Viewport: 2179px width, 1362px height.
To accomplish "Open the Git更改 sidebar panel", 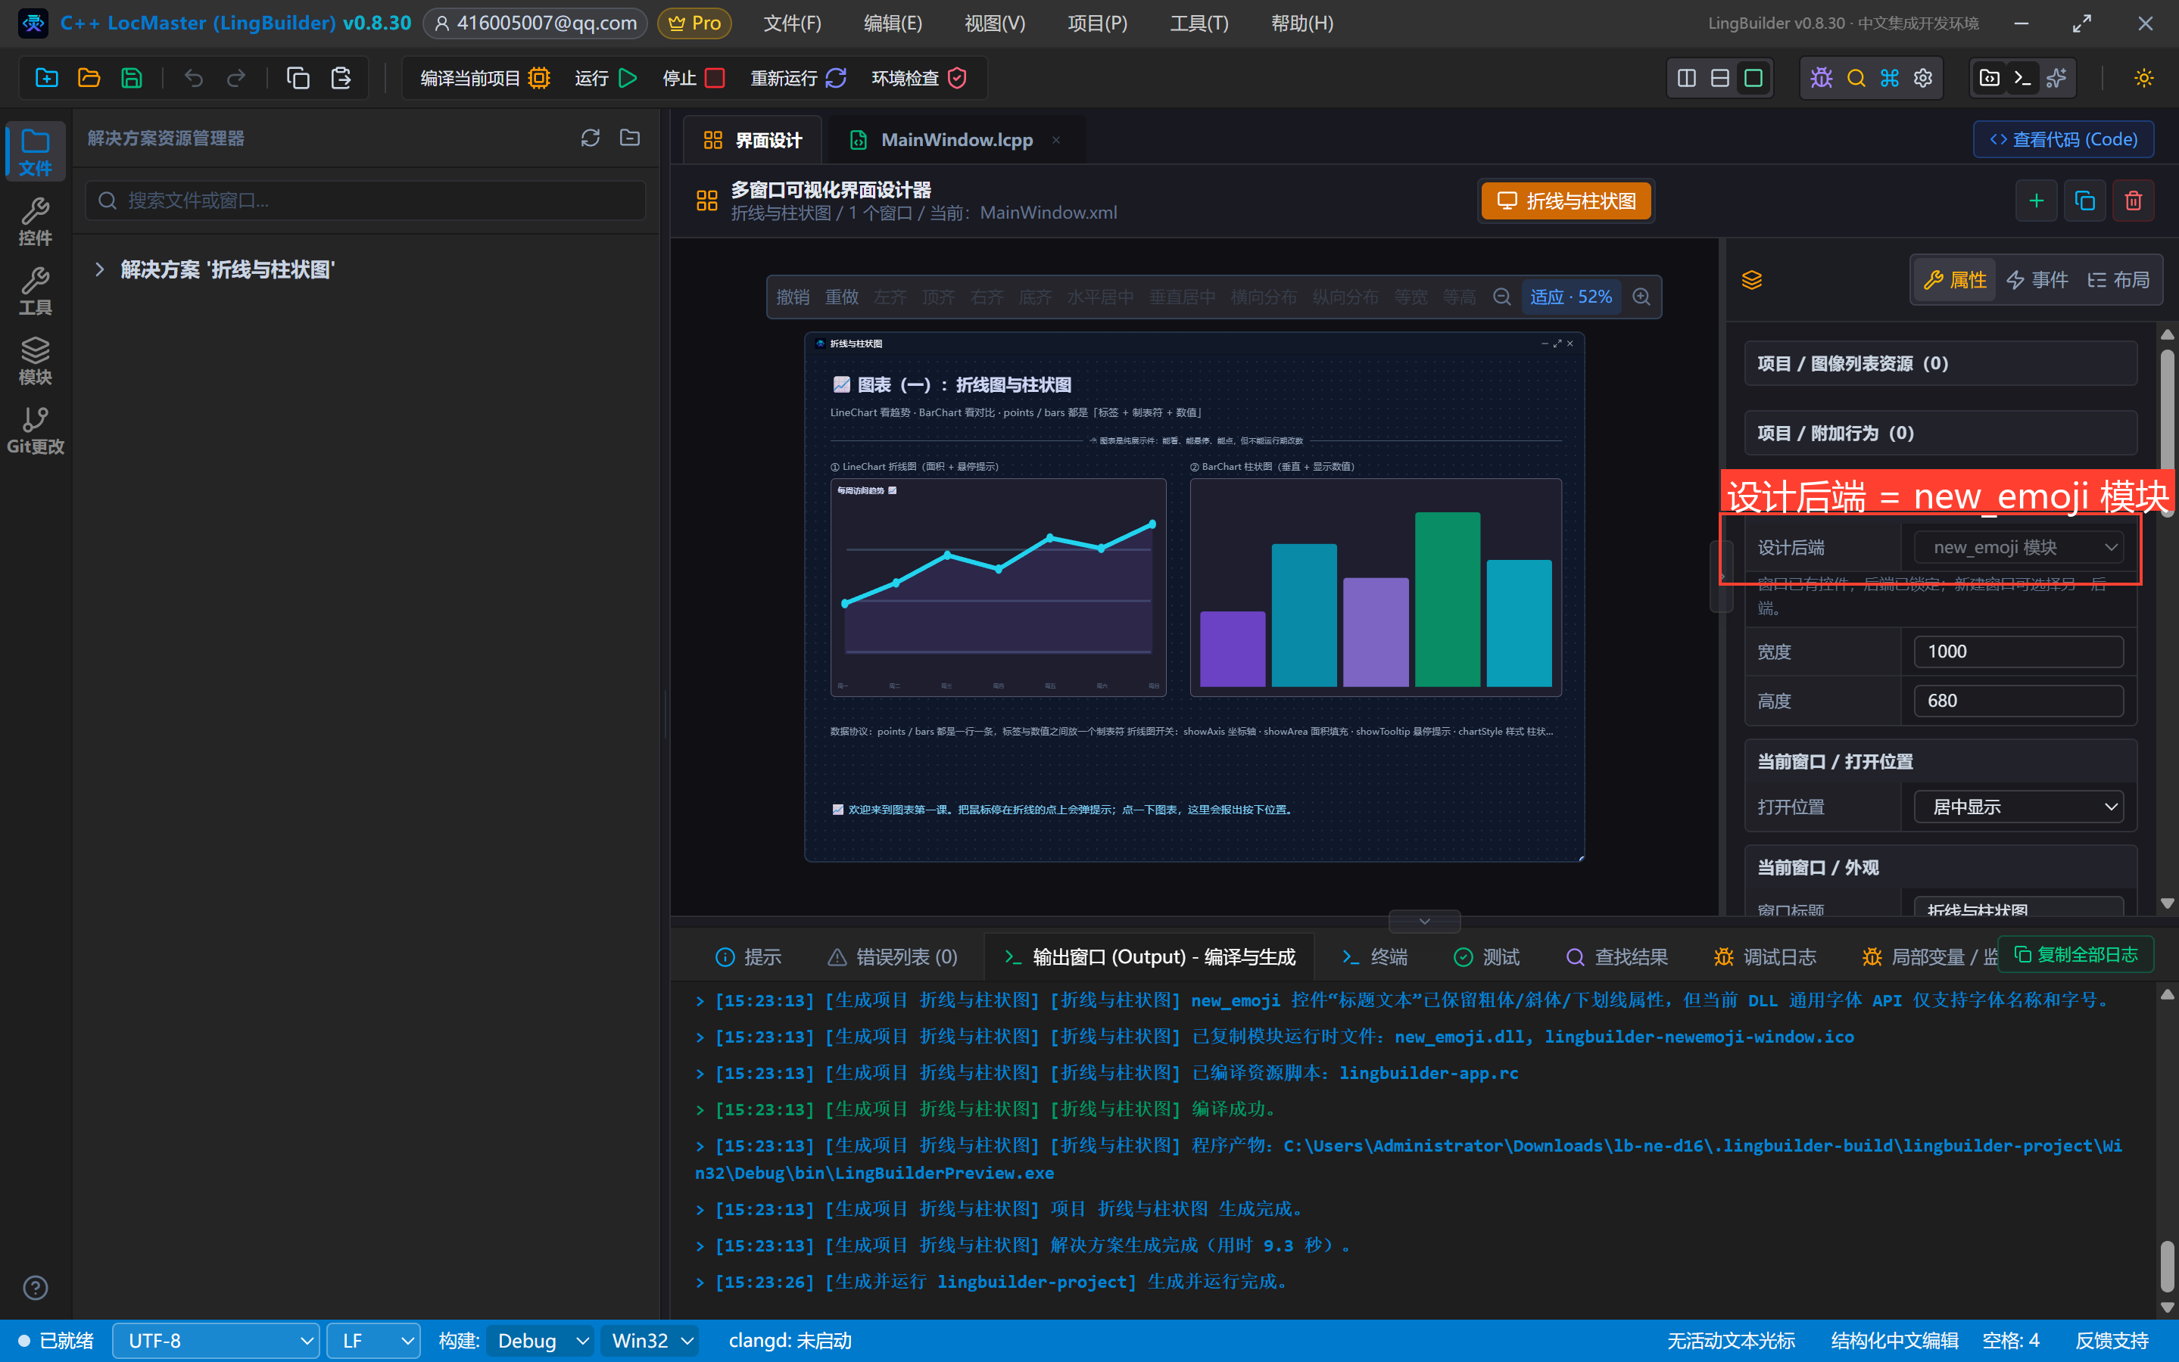I will (x=35, y=431).
